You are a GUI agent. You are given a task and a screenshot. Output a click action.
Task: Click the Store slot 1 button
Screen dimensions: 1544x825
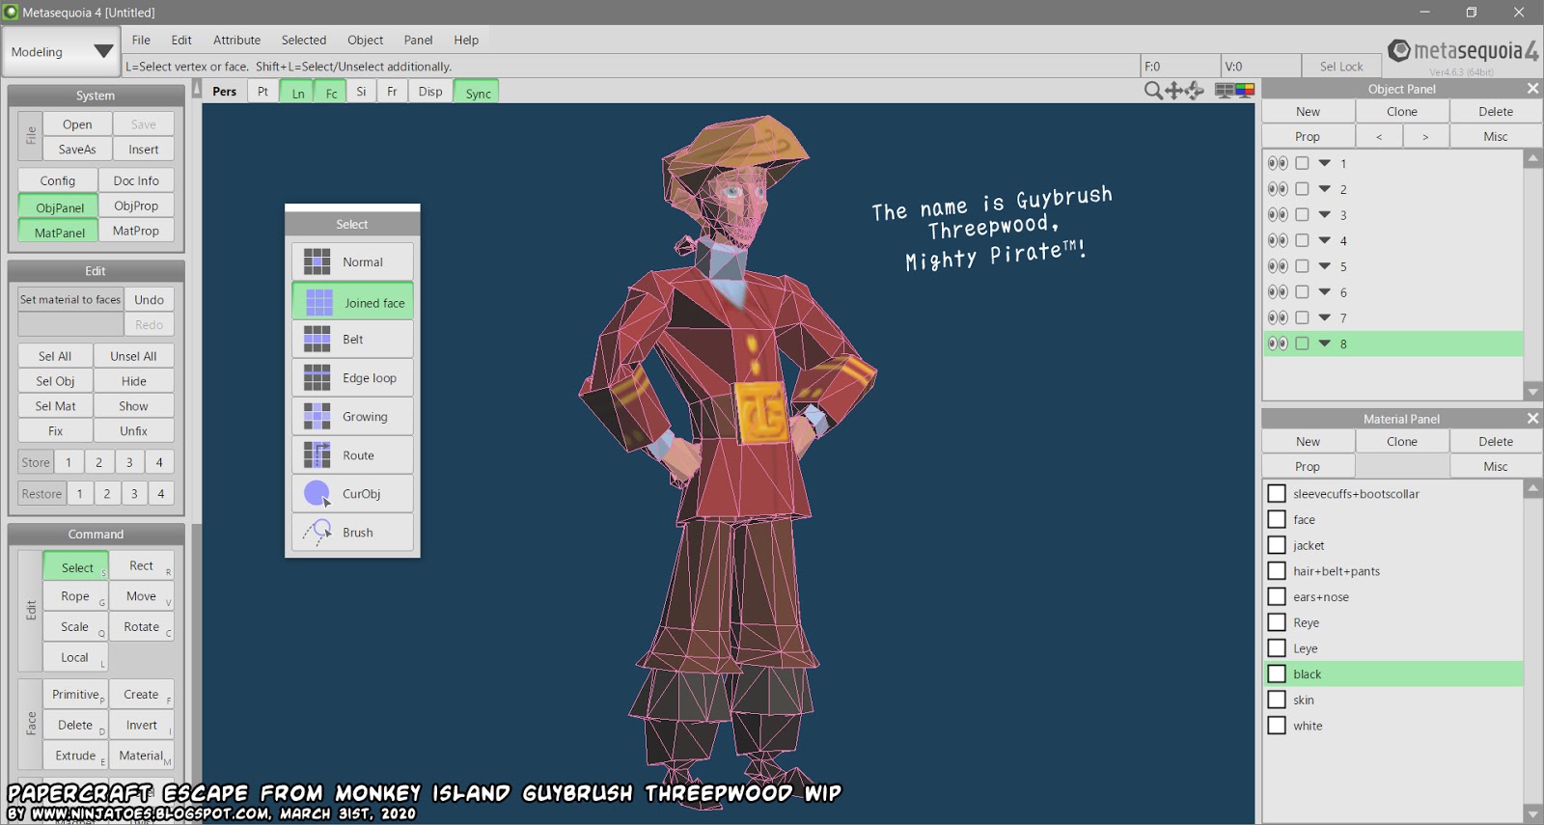[x=69, y=462]
